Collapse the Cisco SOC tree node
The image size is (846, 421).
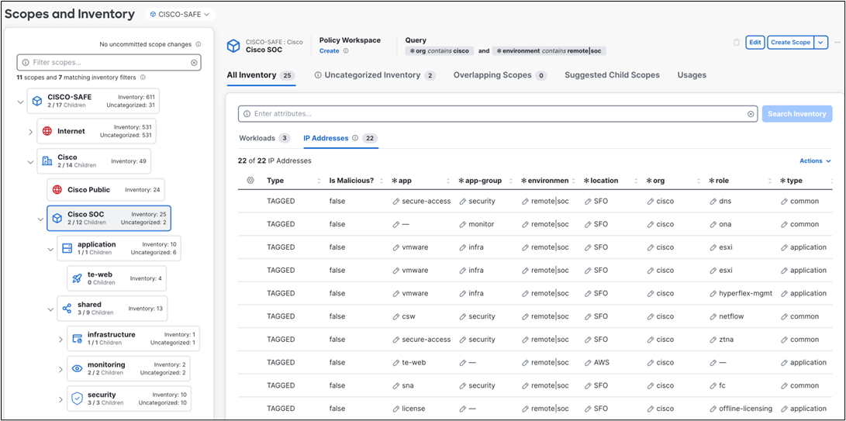pyautogui.click(x=40, y=219)
